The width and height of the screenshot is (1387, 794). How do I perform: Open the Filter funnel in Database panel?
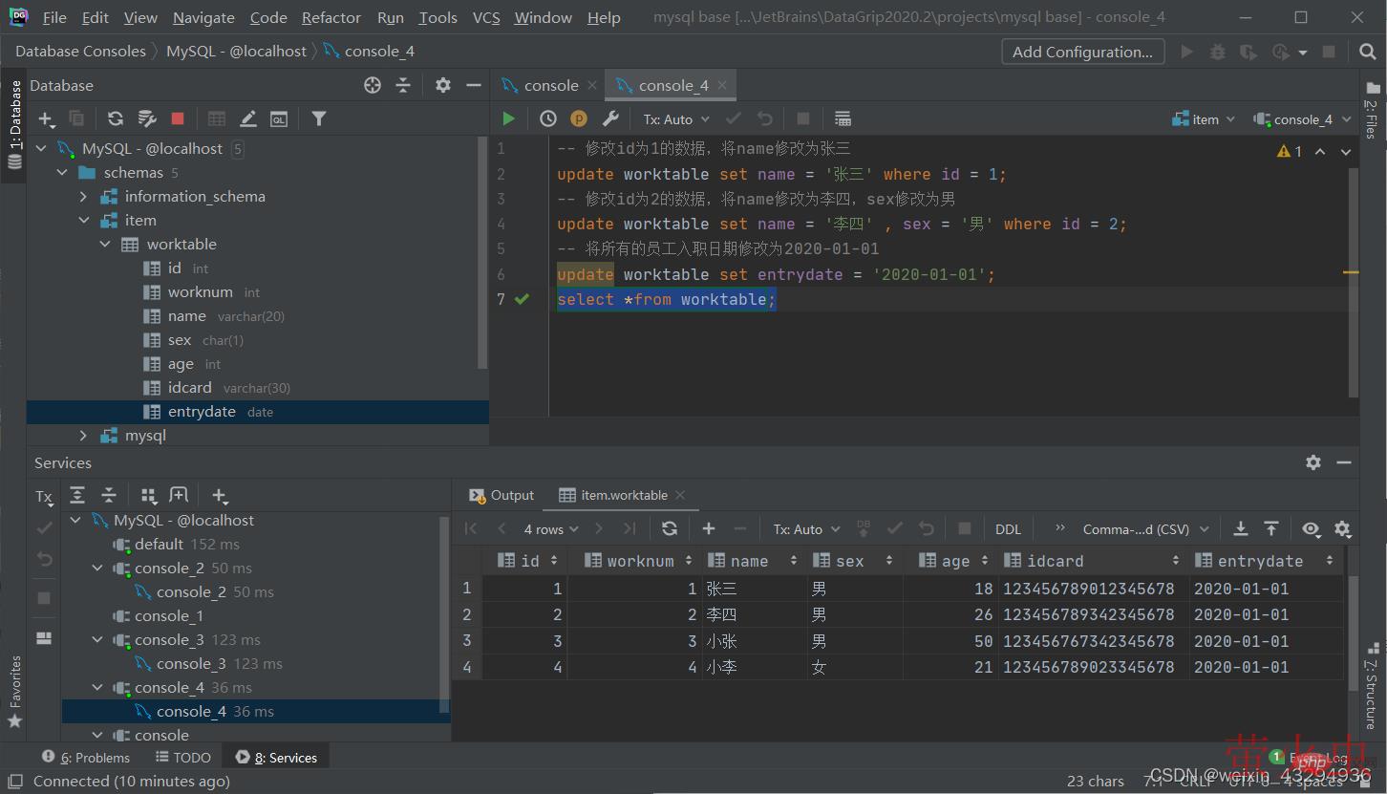coord(319,118)
